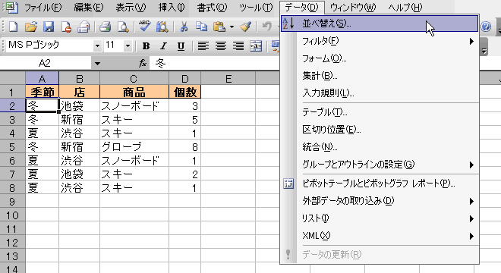501x273 pixels.
Task: Click the Format Painter brush icon
Action: pos(245,27)
